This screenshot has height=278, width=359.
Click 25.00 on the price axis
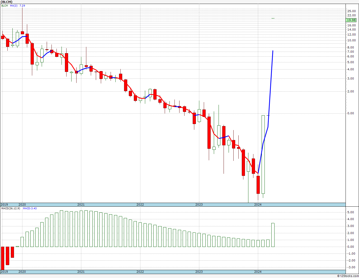(352, 11)
